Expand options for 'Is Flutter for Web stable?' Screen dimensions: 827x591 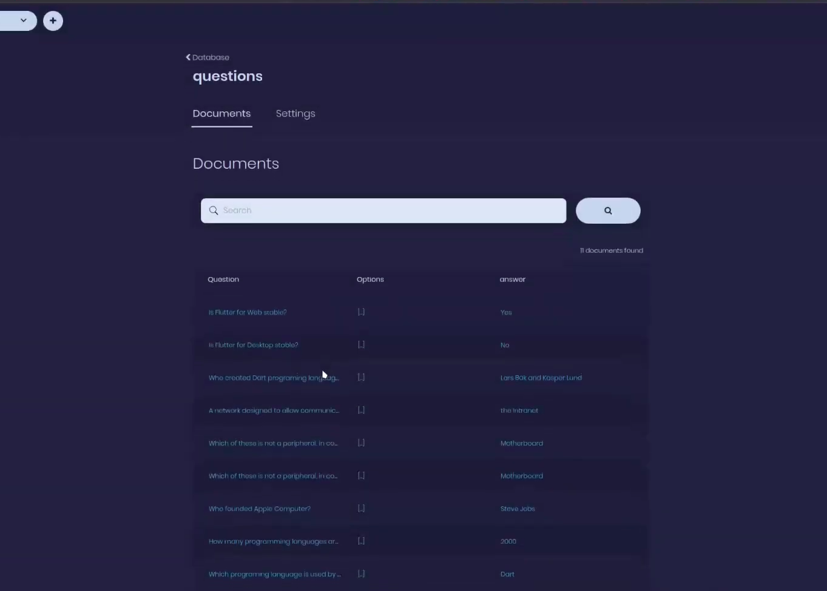[361, 312]
